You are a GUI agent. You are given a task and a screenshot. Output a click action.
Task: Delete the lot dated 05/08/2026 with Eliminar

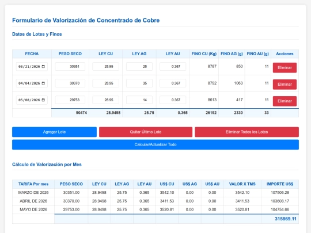[x=285, y=101]
